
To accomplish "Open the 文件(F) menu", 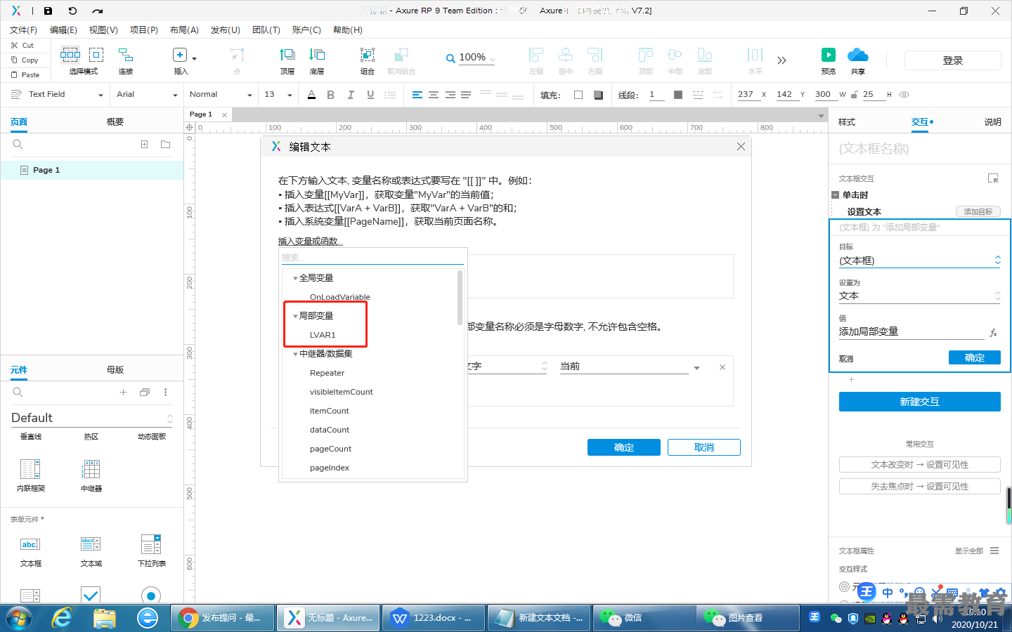I will point(23,30).
